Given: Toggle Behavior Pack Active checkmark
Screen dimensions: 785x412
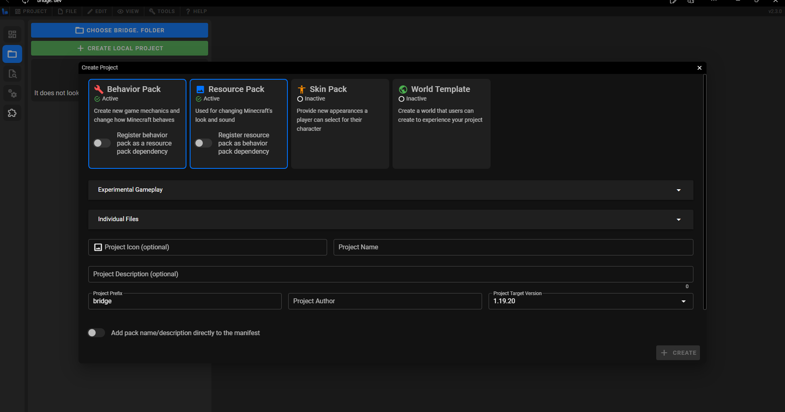Looking at the screenshot, I should (x=97, y=99).
